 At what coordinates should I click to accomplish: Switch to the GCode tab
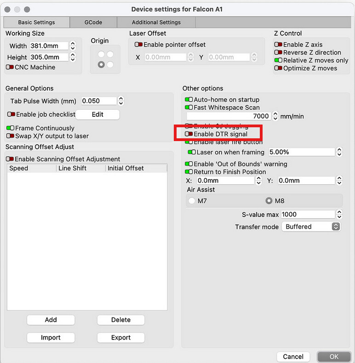coord(93,22)
